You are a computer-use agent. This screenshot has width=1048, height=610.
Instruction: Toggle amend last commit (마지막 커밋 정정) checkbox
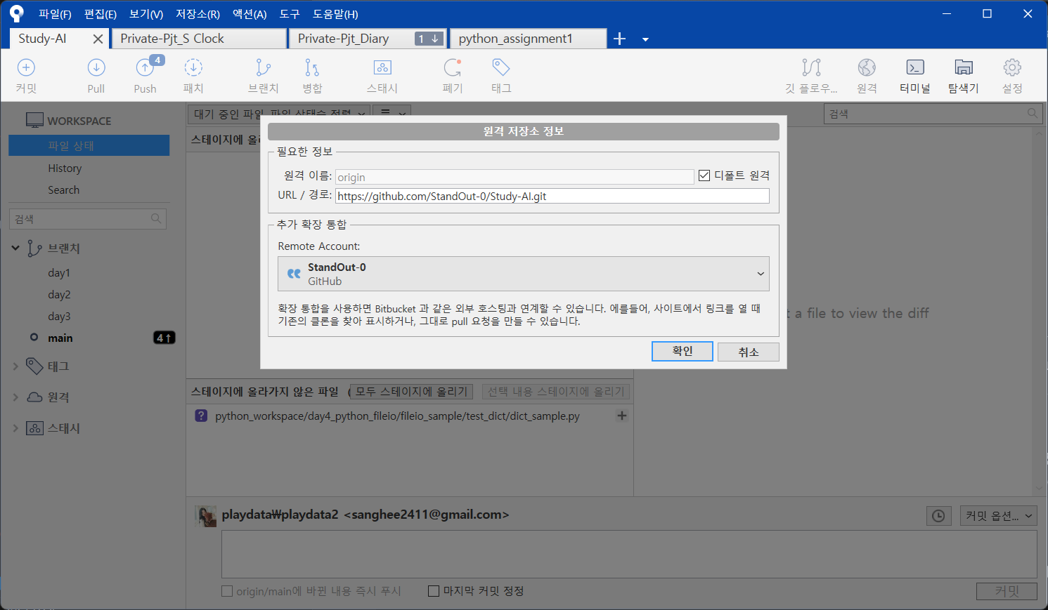coord(434,591)
